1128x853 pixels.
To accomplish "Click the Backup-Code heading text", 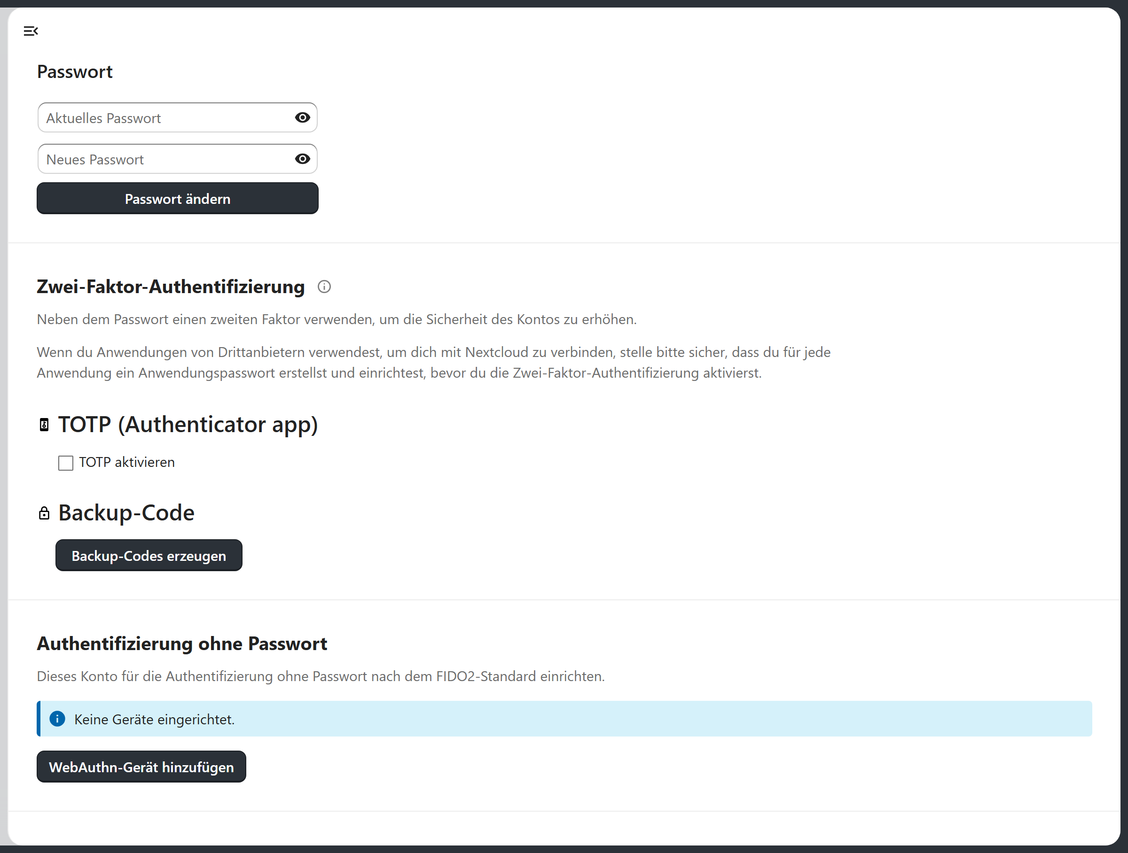I will coord(126,512).
